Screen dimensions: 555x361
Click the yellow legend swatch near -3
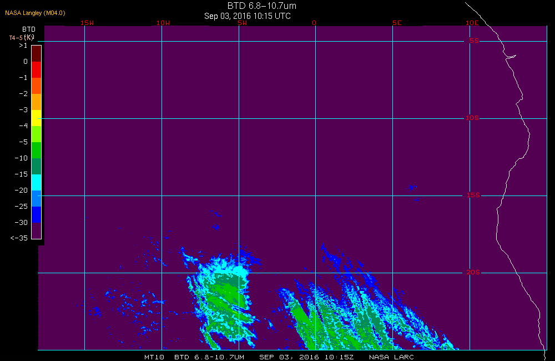[x=37, y=118]
